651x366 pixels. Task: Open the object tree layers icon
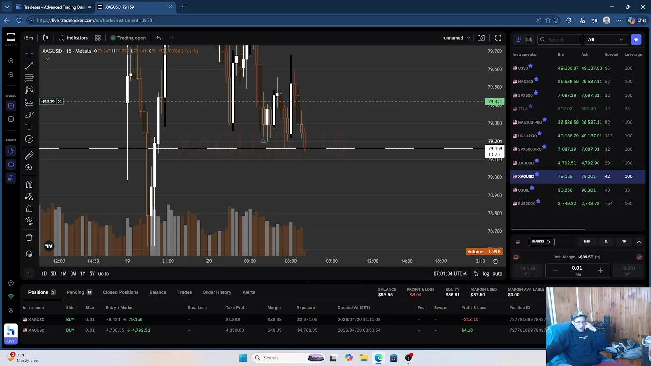tap(29, 254)
